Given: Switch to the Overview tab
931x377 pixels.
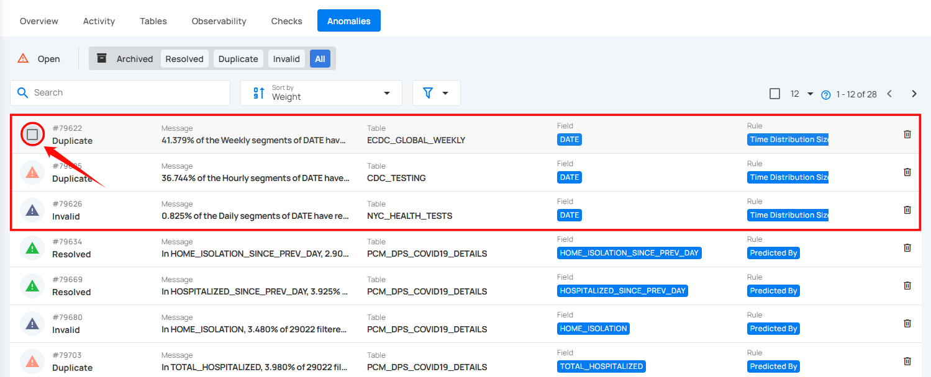Looking at the screenshot, I should (39, 21).
